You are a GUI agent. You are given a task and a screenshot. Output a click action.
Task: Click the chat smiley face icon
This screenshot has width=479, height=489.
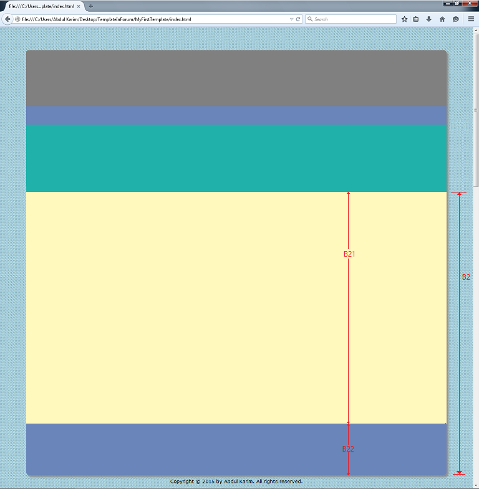(456, 19)
